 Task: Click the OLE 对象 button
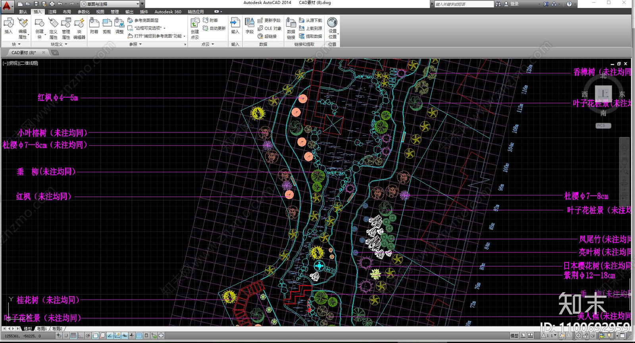269,28
